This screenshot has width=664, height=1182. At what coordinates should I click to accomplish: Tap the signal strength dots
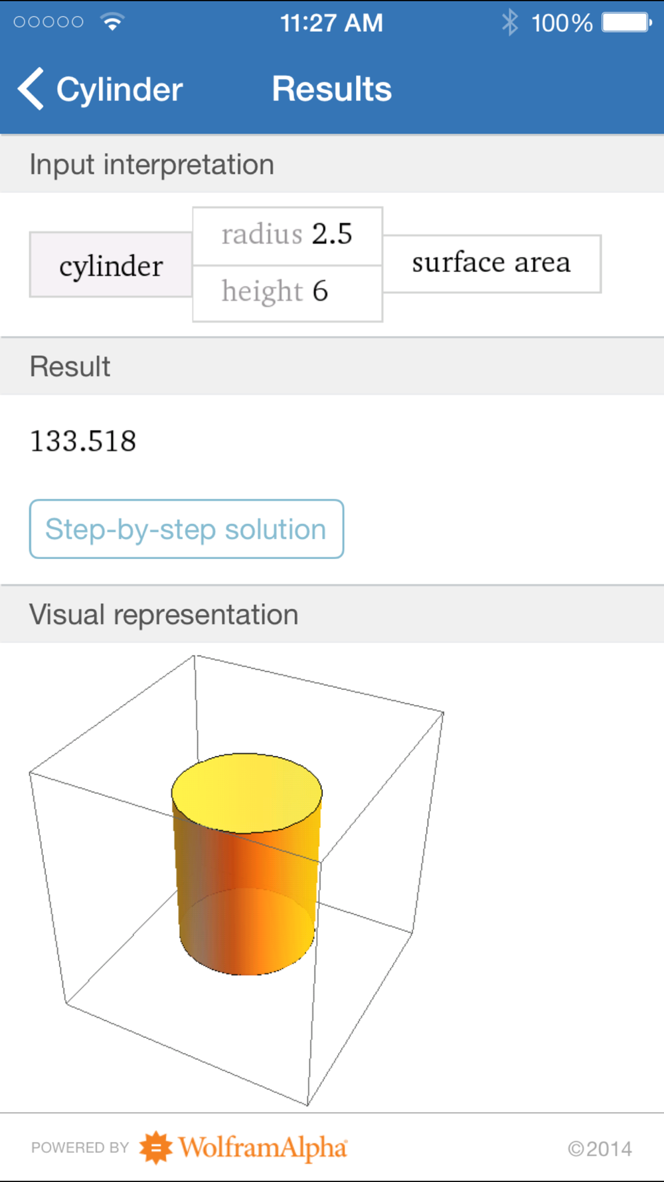pos(48,22)
